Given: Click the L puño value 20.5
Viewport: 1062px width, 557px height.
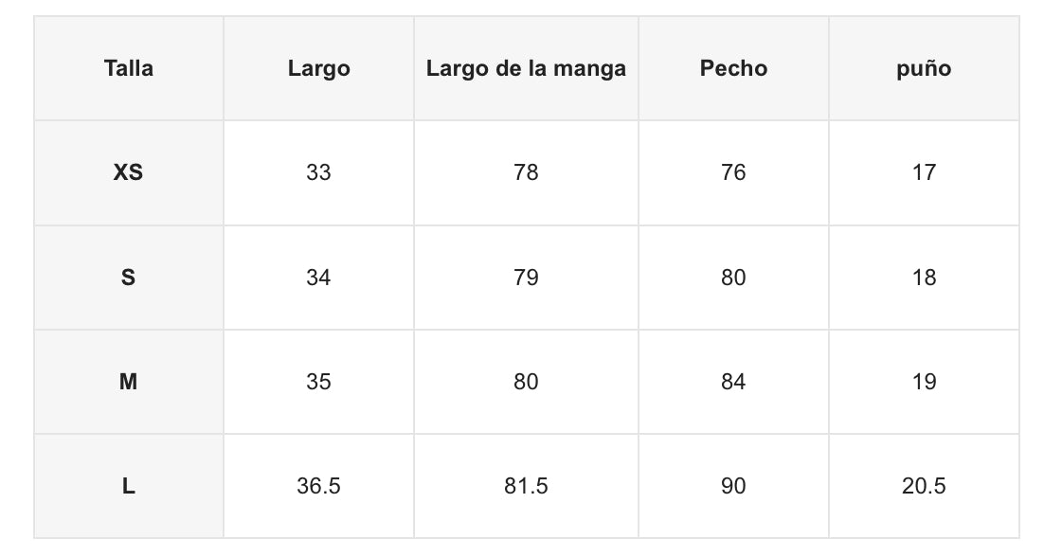Looking at the screenshot, I should point(924,486).
